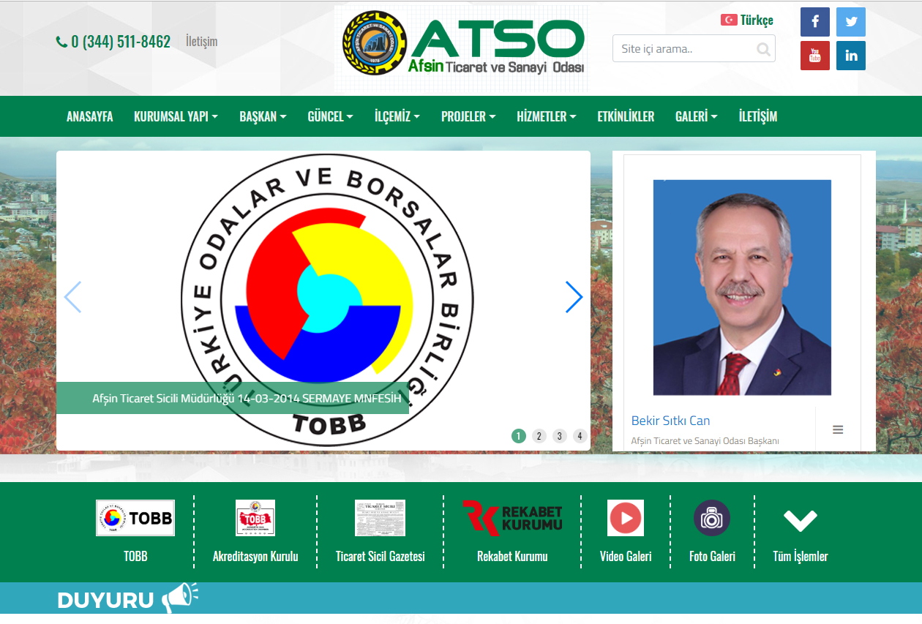
Task: Open the Güncel dropdown menu
Action: point(330,116)
